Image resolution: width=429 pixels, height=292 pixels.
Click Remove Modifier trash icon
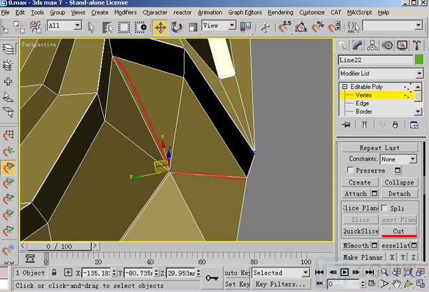(x=395, y=125)
